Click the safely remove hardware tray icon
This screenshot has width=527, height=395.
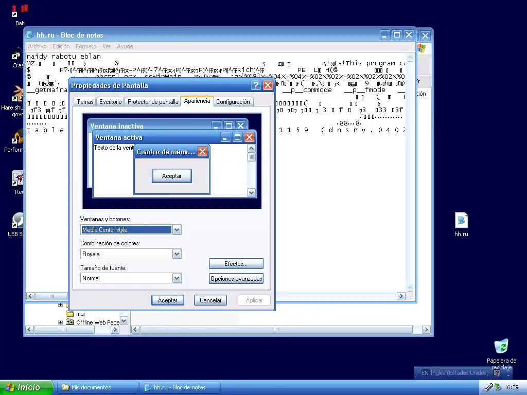click(498, 387)
